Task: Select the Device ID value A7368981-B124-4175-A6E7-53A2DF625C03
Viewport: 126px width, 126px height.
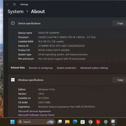Action: pyautogui.click(x=61, y=46)
